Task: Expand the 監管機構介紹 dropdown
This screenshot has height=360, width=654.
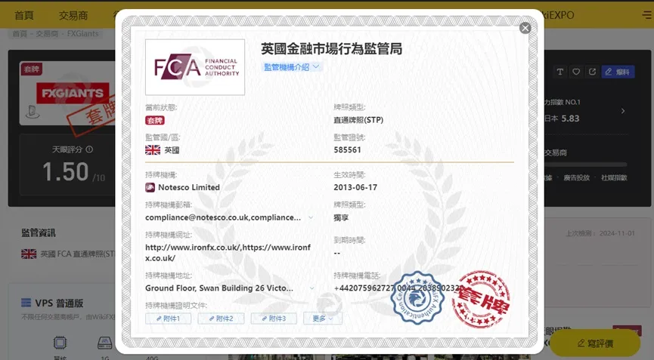Action: pos(292,67)
